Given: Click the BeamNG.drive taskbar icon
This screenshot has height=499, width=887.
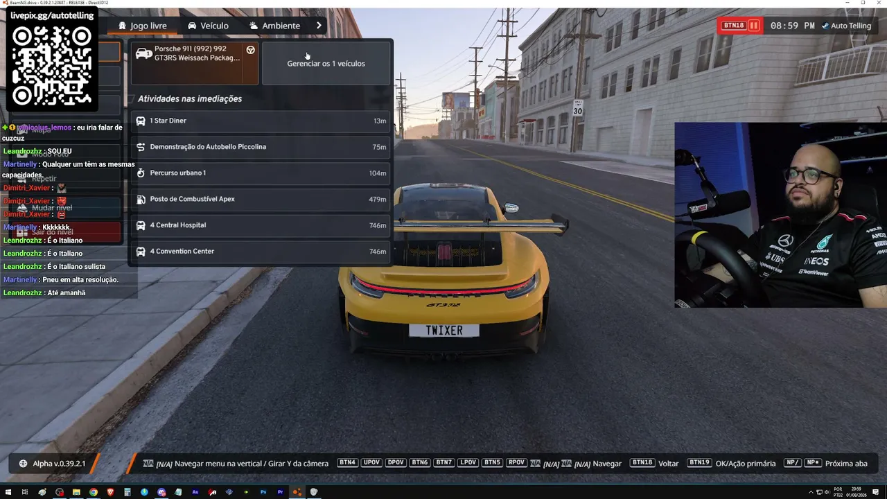Looking at the screenshot, I should (297, 492).
